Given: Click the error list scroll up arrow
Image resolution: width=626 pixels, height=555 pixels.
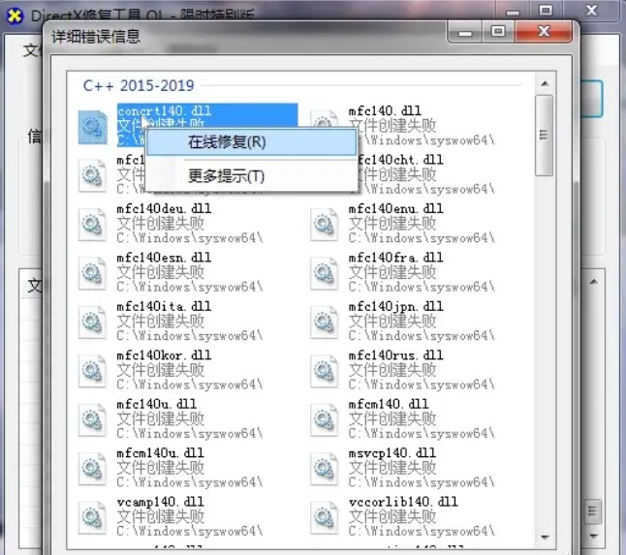Looking at the screenshot, I should 545,83.
